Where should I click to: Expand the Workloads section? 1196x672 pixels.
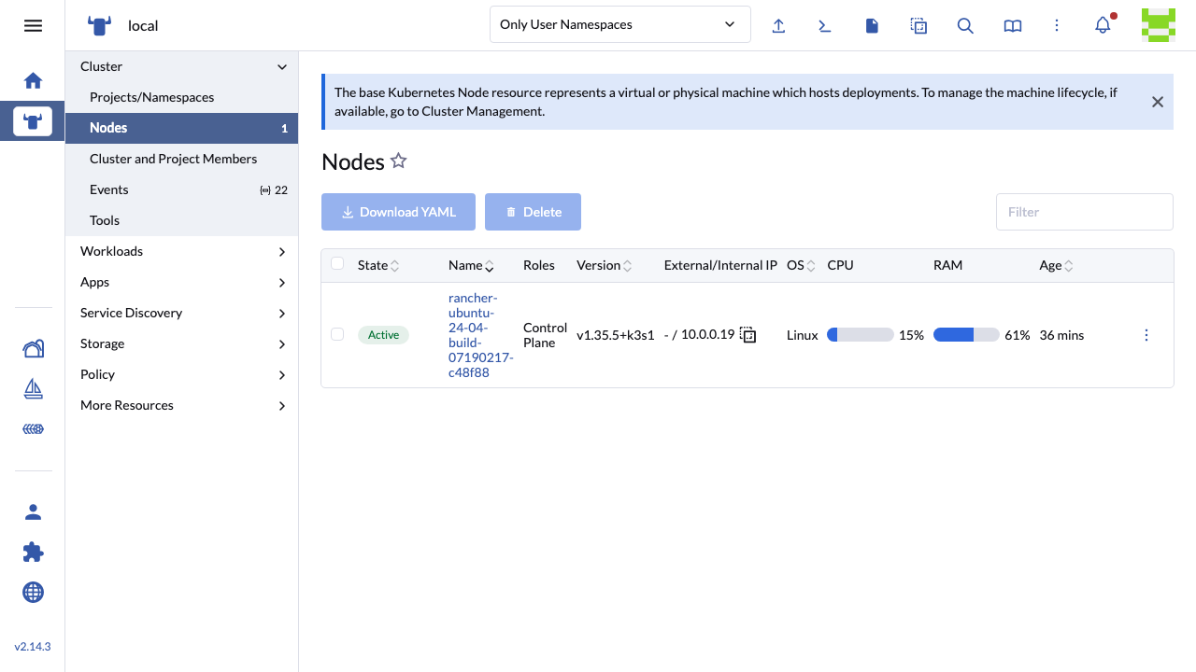pyautogui.click(x=182, y=251)
